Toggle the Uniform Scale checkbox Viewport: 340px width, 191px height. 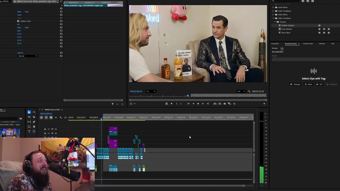18,21
